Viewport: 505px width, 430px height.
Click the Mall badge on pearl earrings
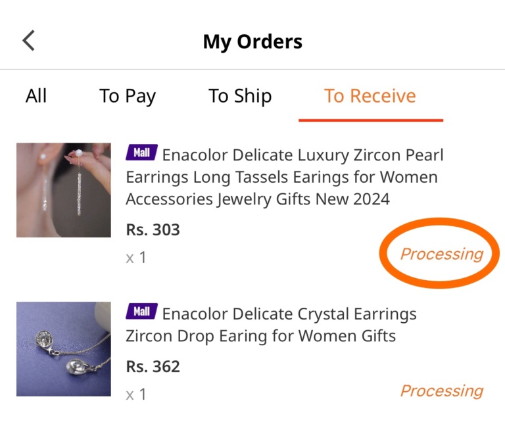[x=141, y=153]
